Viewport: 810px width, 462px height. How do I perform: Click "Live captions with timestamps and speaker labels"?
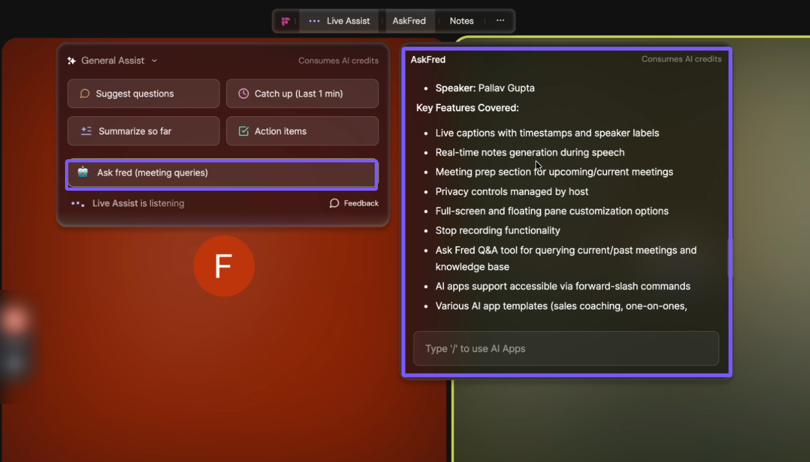547,133
